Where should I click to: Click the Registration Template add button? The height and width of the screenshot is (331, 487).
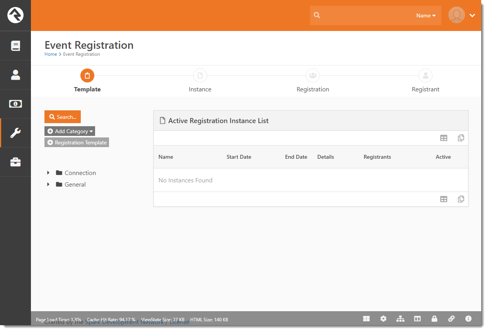77,142
